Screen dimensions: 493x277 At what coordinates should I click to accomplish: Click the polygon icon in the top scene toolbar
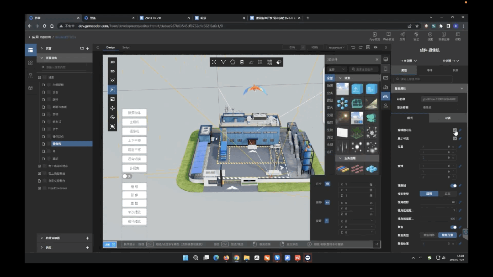pos(233,62)
